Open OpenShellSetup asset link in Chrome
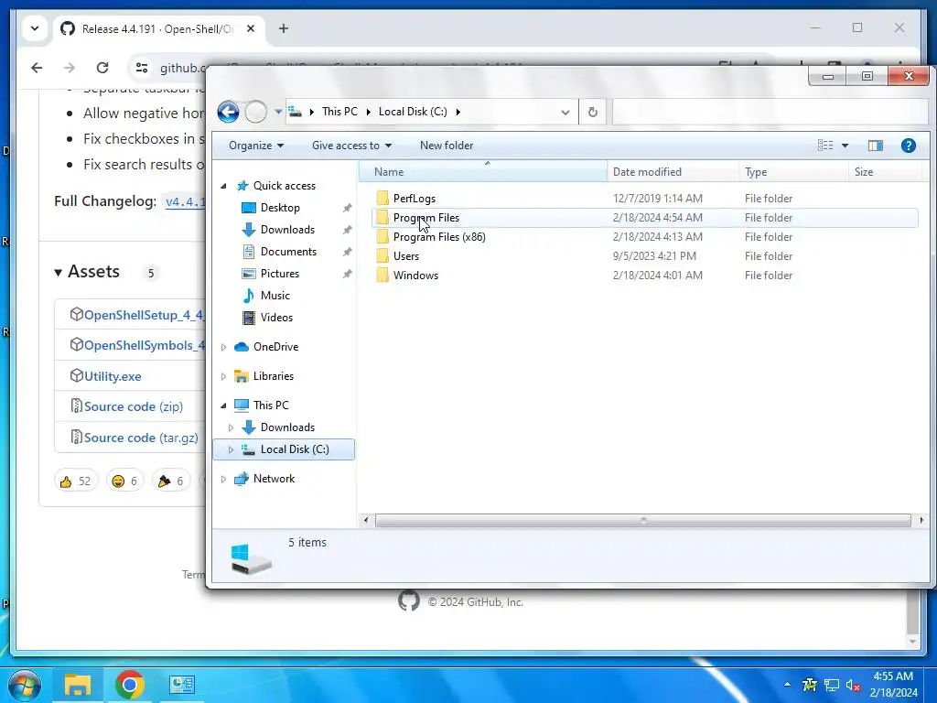Viewport: 937px width, 703px height. click(x=144, y=315)
